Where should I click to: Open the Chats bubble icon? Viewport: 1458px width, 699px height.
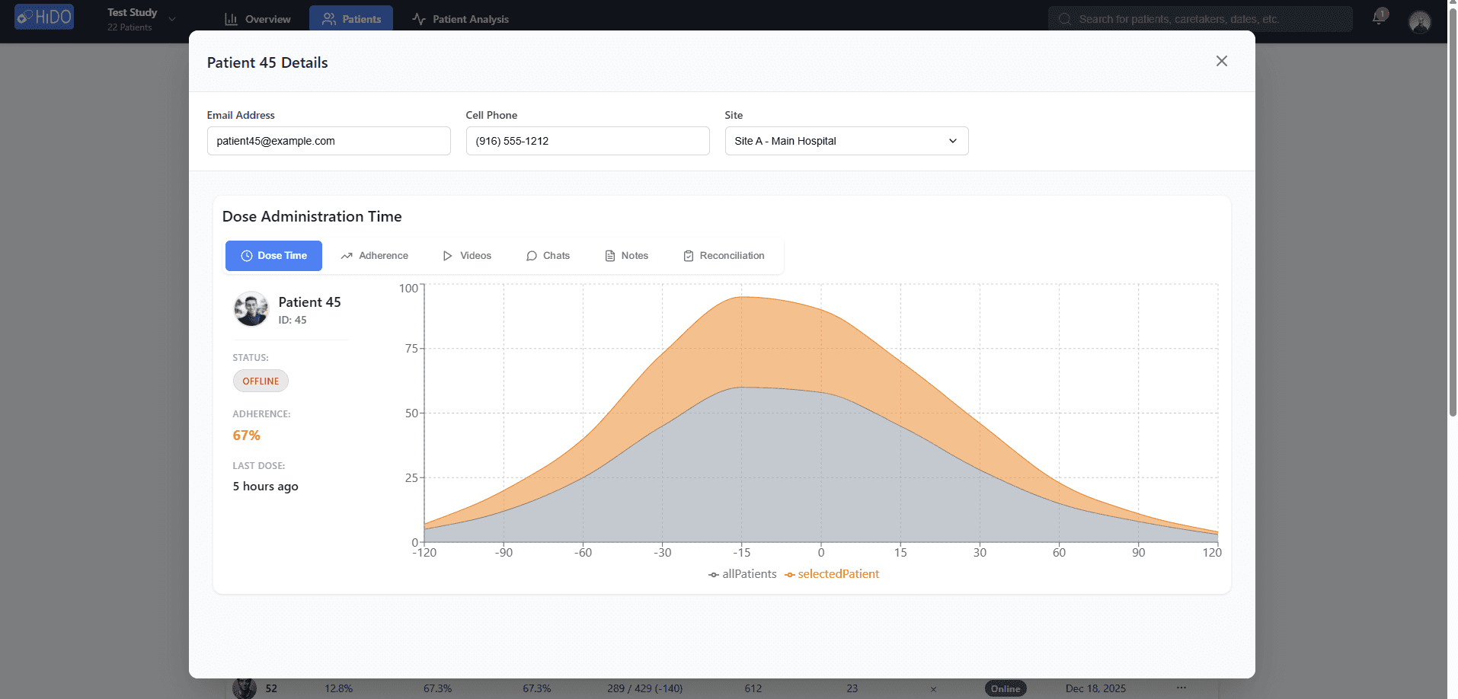tap(532, 256)
